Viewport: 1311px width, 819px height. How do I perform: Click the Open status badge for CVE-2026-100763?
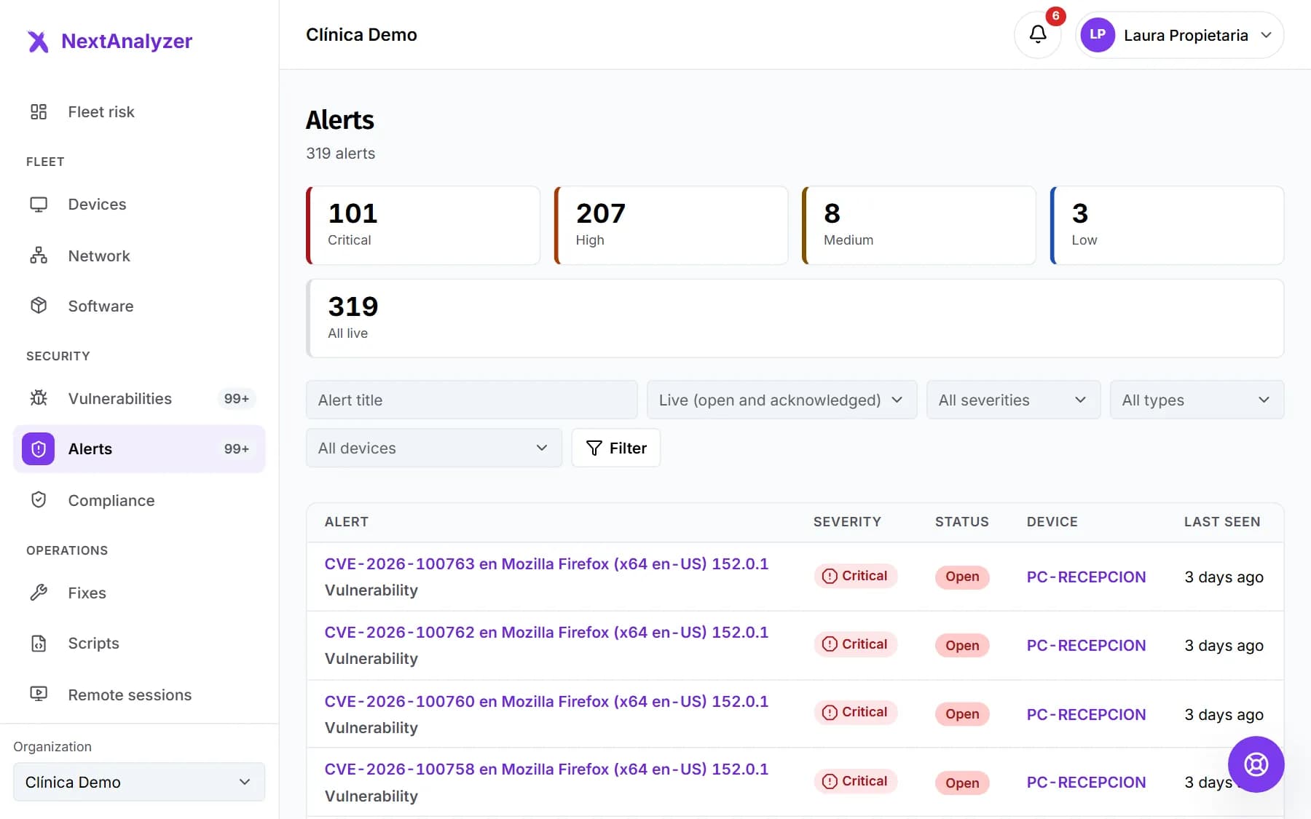962,577
